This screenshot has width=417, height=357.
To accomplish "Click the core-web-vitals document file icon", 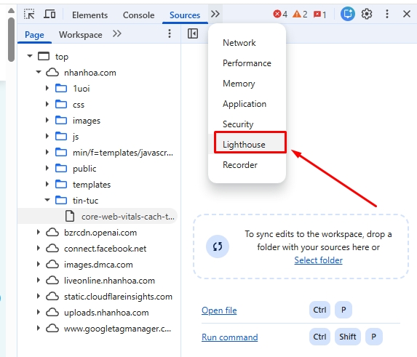I will tap(70, 216).
